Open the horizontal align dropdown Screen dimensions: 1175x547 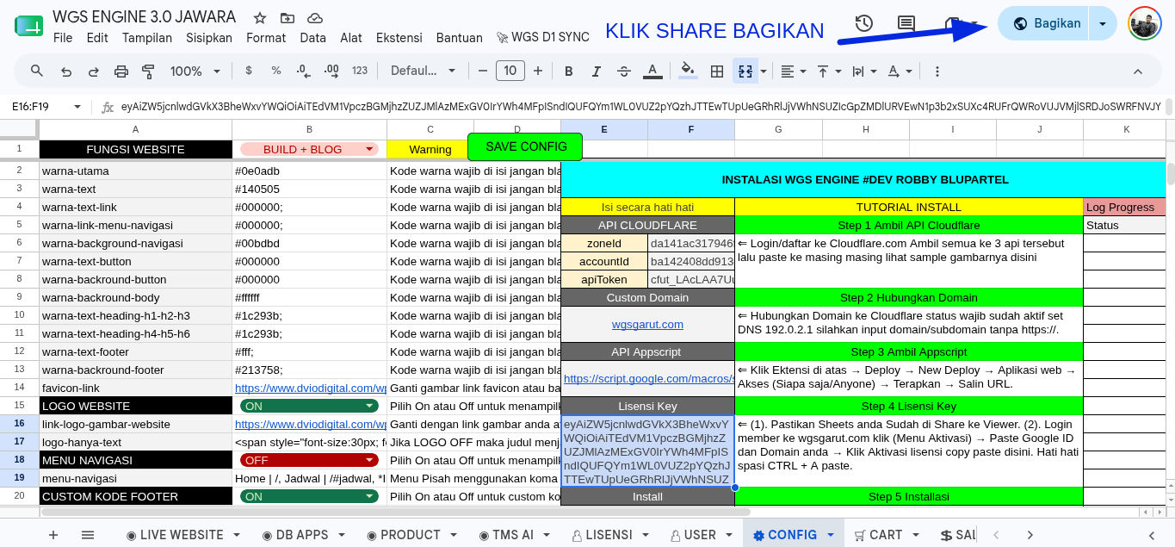pos(793,71)
